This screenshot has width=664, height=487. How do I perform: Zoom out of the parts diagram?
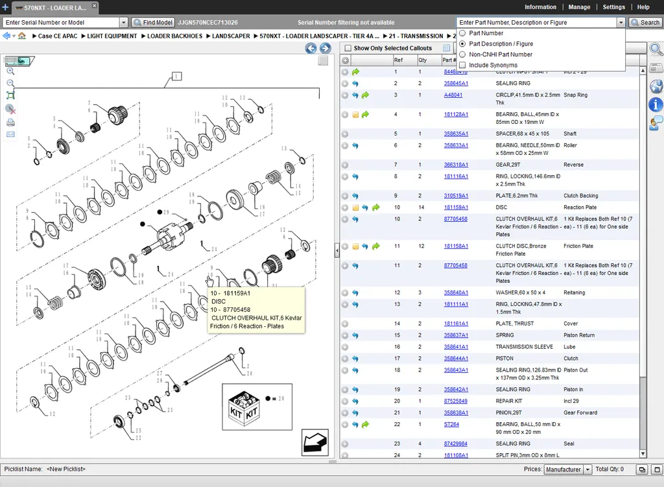click(x=10, y=84)
